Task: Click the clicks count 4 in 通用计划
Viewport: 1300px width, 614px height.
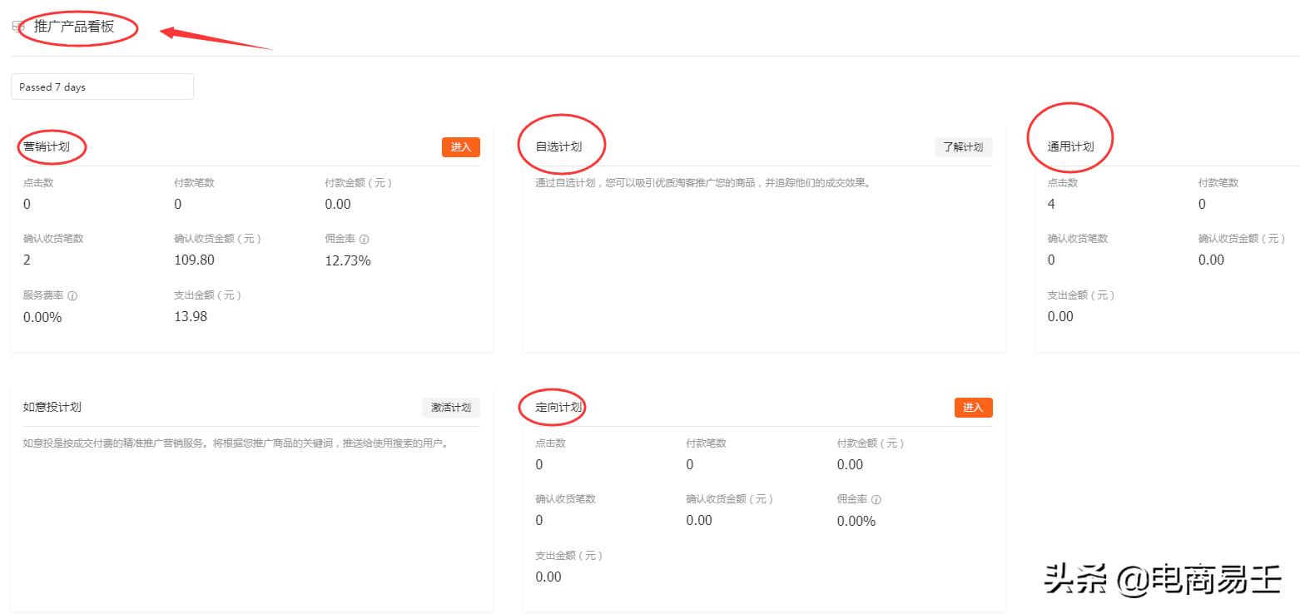Action: 1050,204
